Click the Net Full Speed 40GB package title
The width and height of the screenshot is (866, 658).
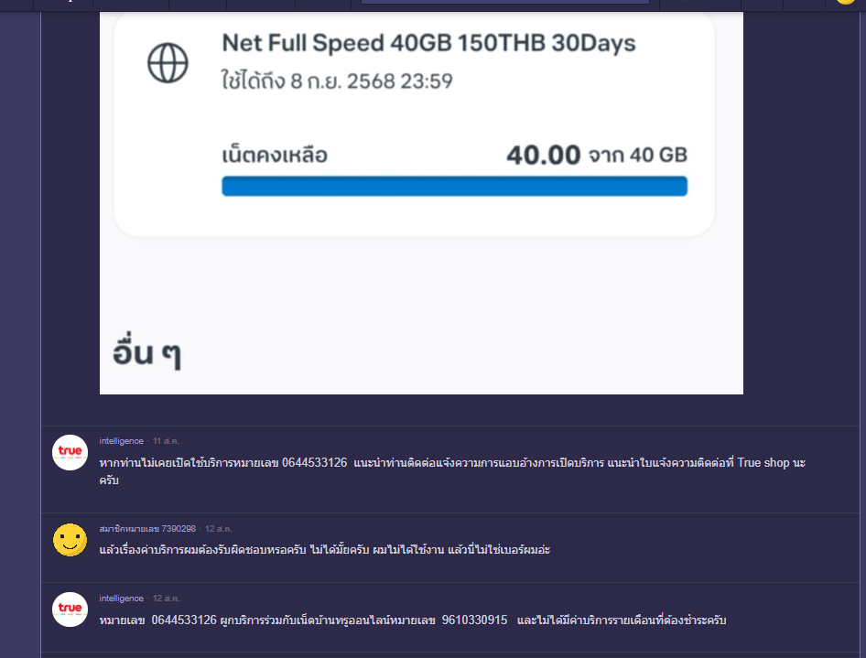[x=428, y=43]
